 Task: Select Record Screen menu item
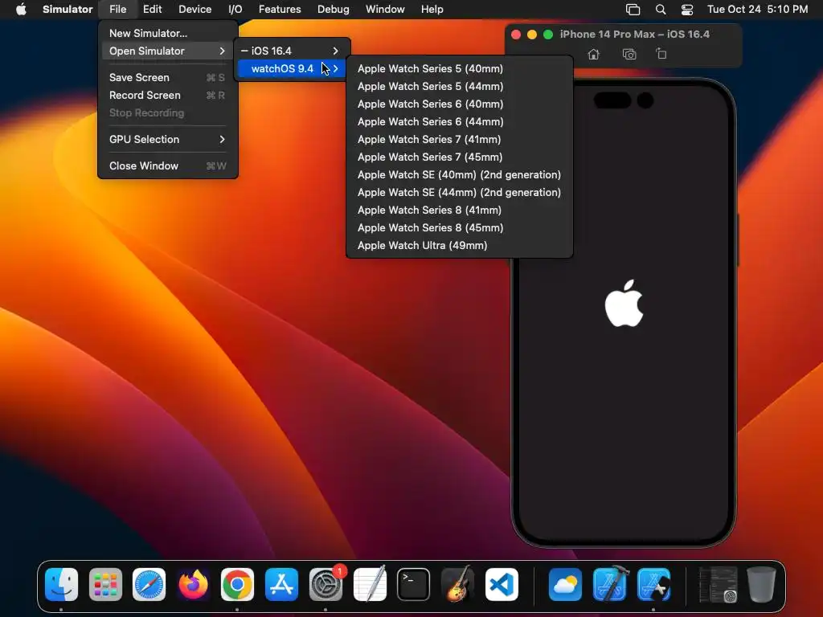click(168, 95)
